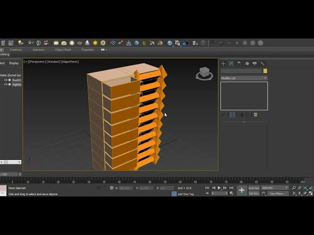Open the Create tab in command panel
Screen dimensions: 314x235
[223, 63]
